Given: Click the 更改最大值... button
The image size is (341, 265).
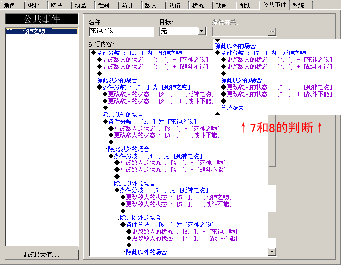Looking at the screenshot, I should point(41,255).
